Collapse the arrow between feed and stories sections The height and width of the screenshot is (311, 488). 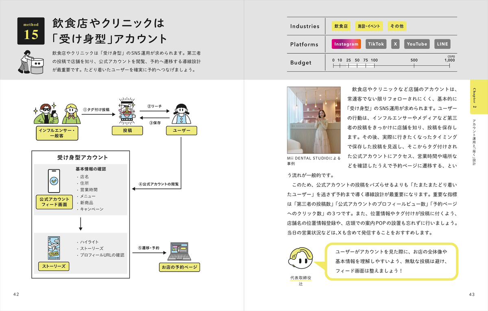click(81, 224)
